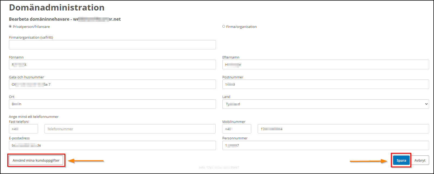Select the Privatperson/frilansare radio button

pos(10,27)
